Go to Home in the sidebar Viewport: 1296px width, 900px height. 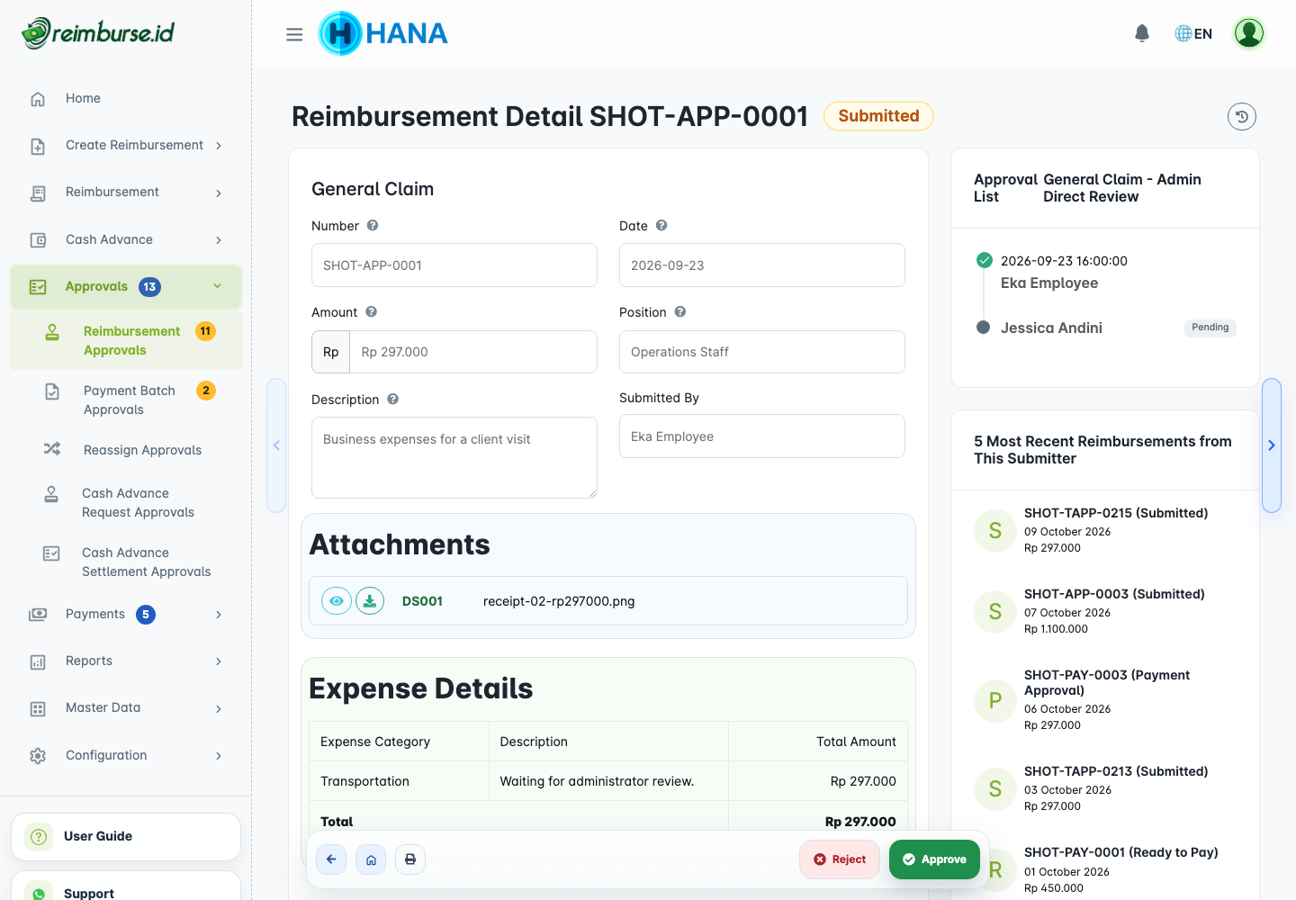point(126,98)
